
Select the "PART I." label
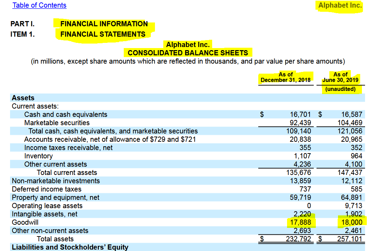[x=23, y=24]
